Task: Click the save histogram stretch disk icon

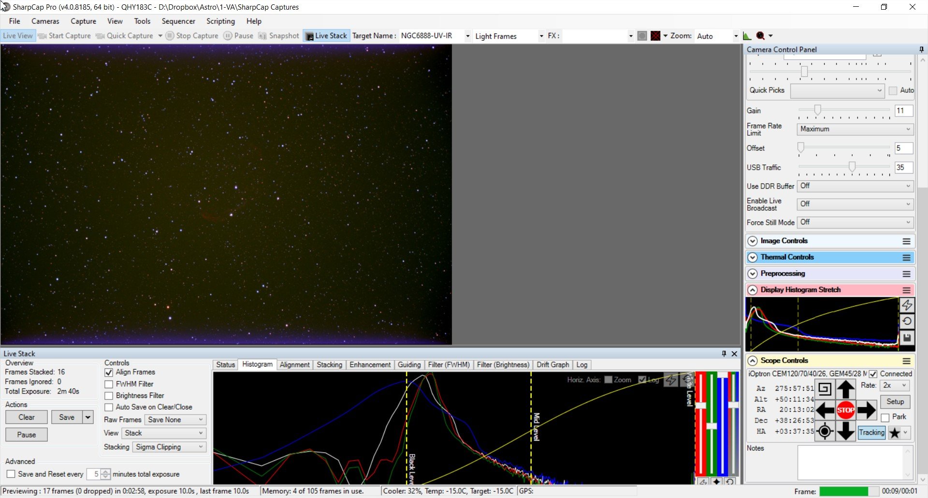Action: click(907, 338)
